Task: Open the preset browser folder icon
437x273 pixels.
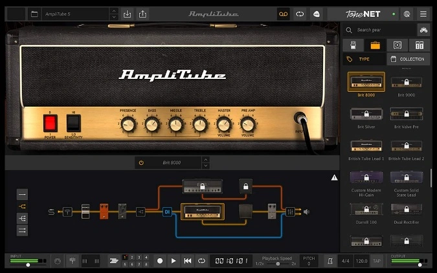Action: (x=34, y=14)
